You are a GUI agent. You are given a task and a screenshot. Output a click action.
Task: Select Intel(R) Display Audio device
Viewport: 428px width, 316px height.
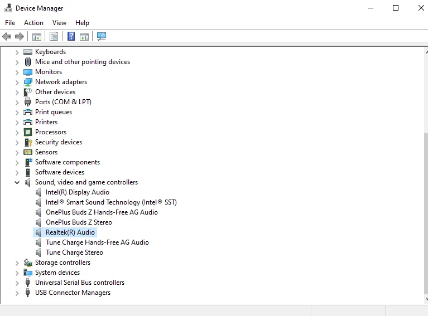tap(78, 192)
